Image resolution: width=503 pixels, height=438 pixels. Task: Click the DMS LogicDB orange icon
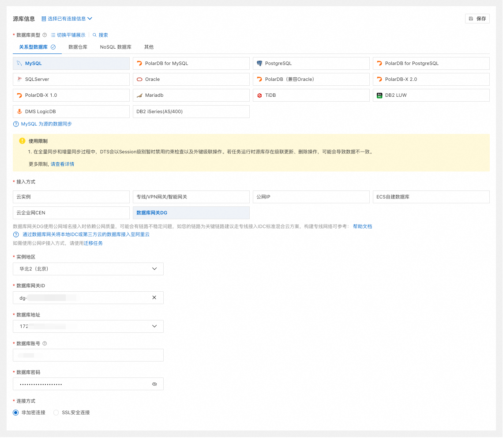19,111
